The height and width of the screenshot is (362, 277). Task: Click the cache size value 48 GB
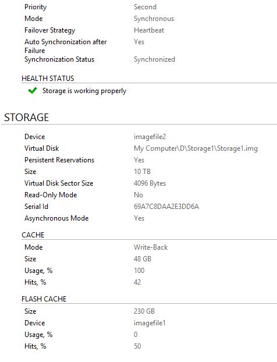coord(143,259)
